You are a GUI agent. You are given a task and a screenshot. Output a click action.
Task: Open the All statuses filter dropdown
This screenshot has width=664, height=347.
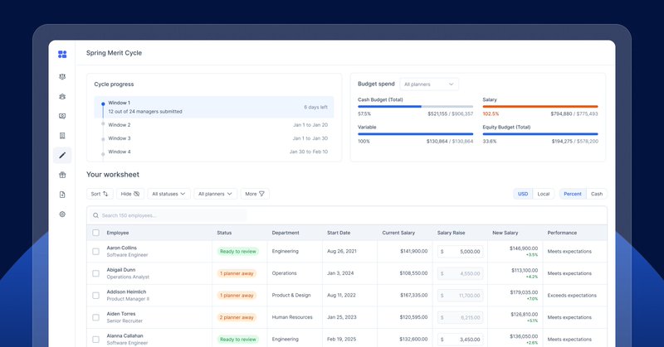(168, 194)
